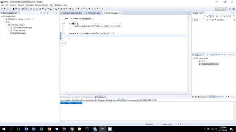Click Remove Launch X icon in Console
236x132 pixels.
click(196, 97)
